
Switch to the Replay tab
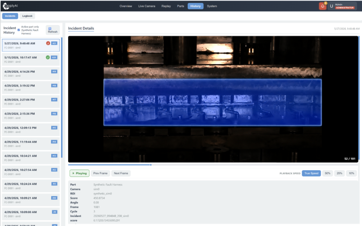tap(166, 6)
